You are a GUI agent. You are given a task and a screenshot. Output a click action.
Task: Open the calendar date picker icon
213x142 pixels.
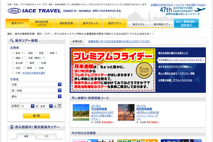(60, 105)
